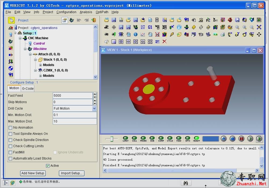The height and width of the screenshot is (188, 269).
Task: Click the RR mirrored letters icon
Action: [x=121, y=34]
